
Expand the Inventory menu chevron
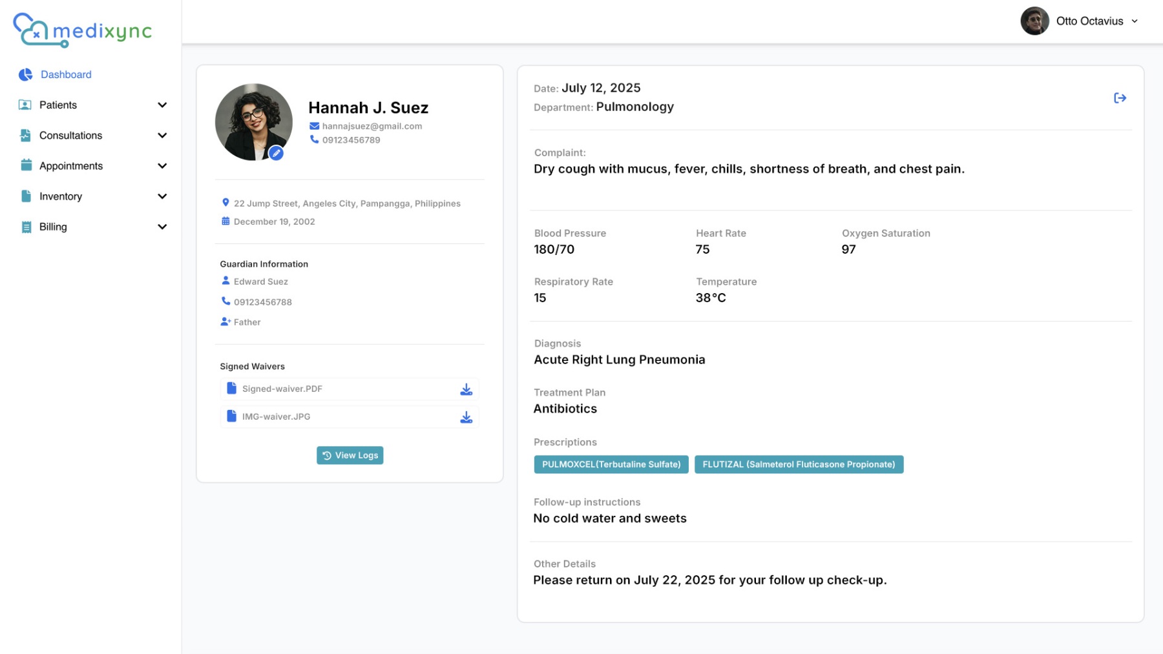(162, 196)
